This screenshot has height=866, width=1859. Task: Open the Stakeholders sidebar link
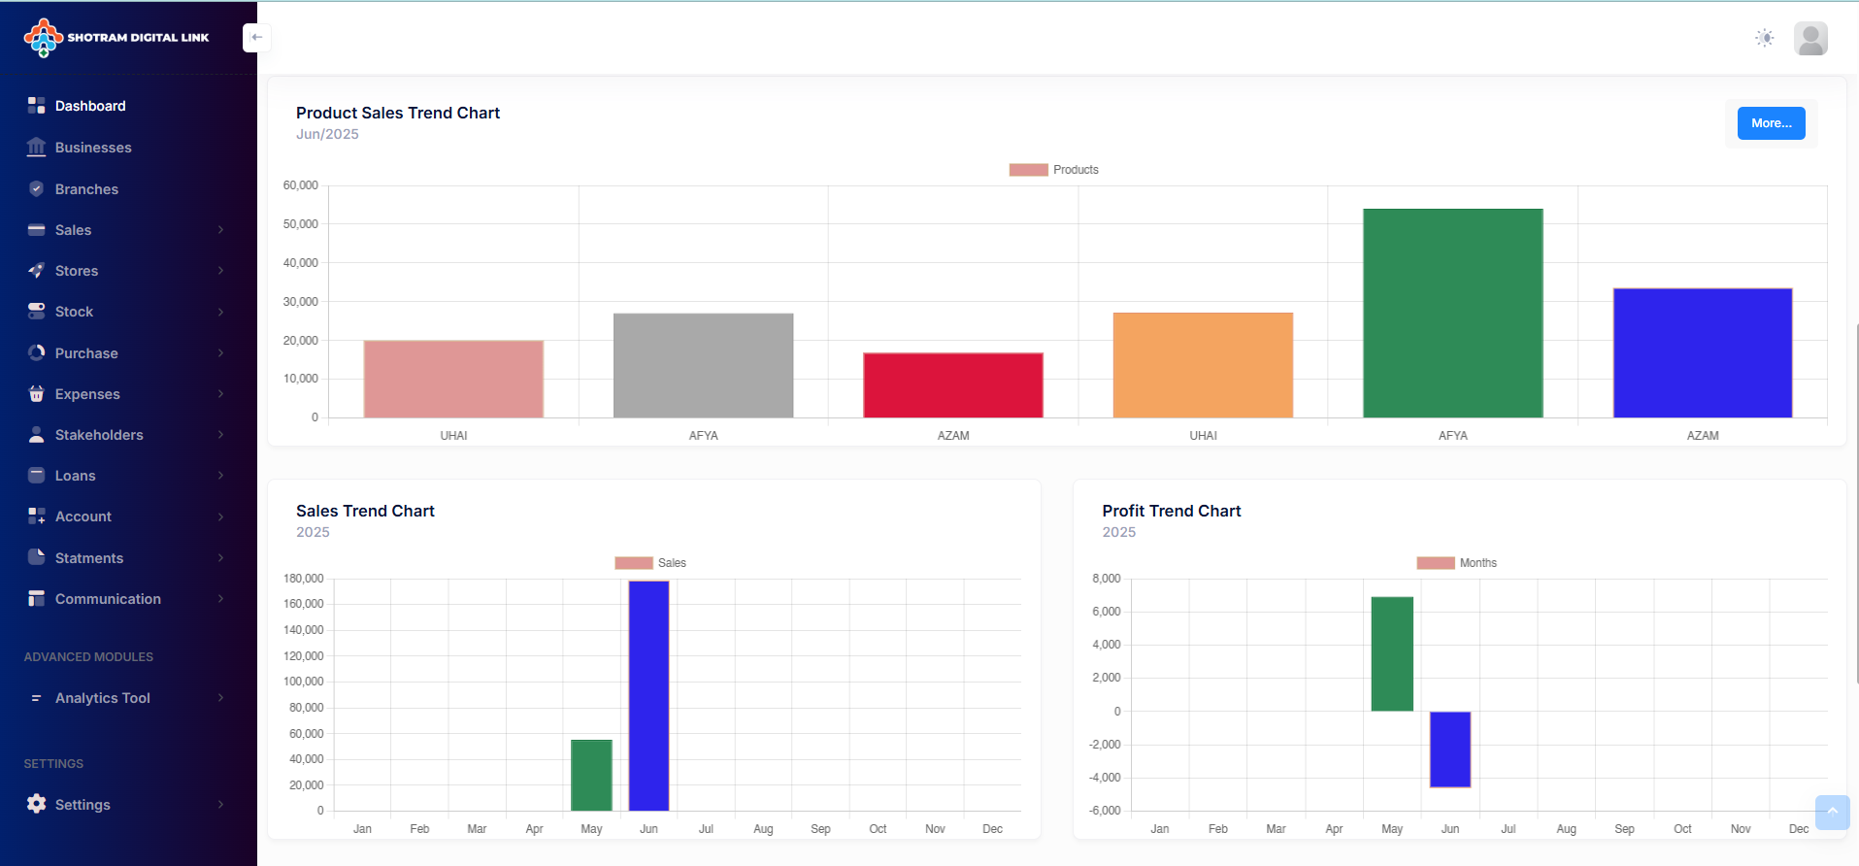[x=99, y=435]
